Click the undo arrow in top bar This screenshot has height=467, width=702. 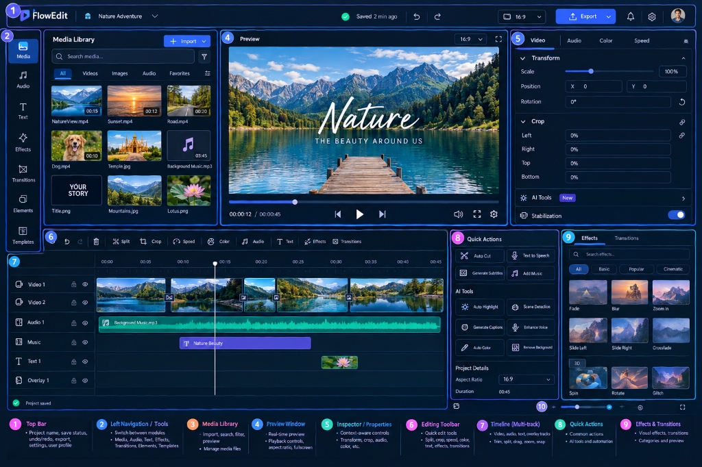click(417, 16)
